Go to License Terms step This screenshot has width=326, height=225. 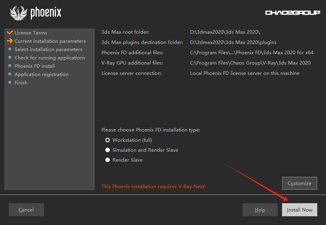pos(31,32)
